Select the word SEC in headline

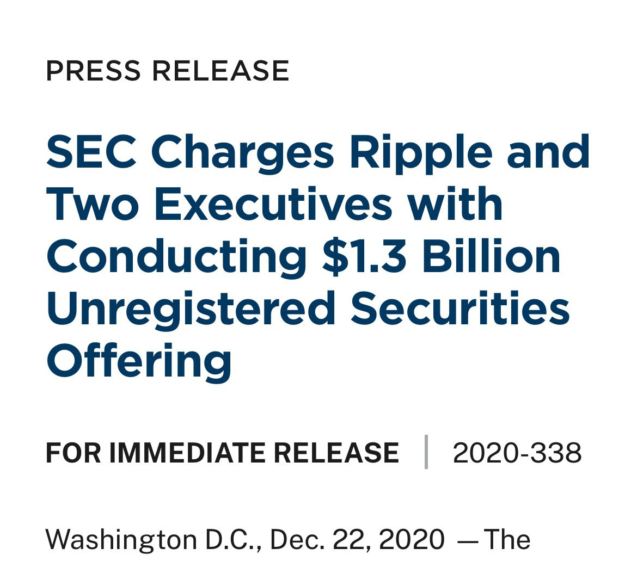(x=92, y=152)
